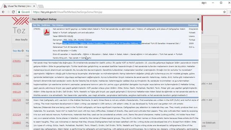Click the Tez Bilgileri Detay title
231x130 pixels.
tap(44, 19)
